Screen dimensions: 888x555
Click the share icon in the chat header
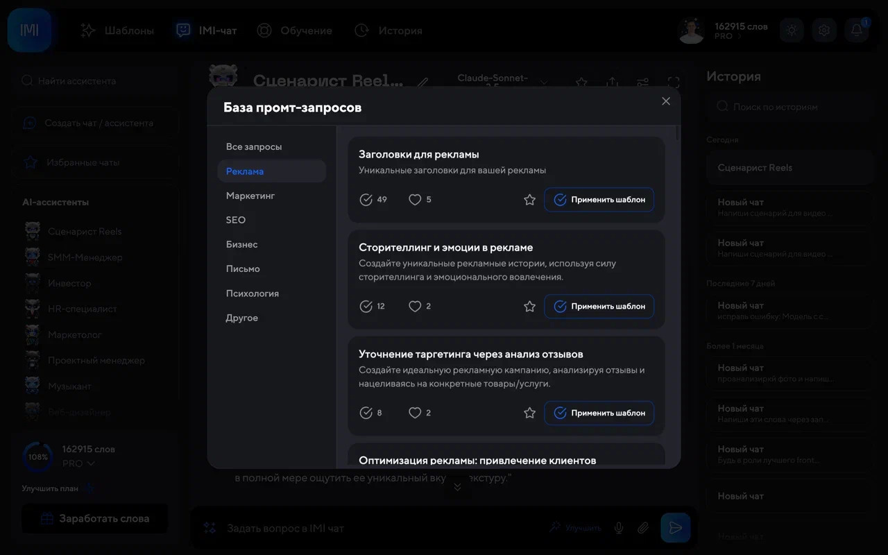click(611, 82)
